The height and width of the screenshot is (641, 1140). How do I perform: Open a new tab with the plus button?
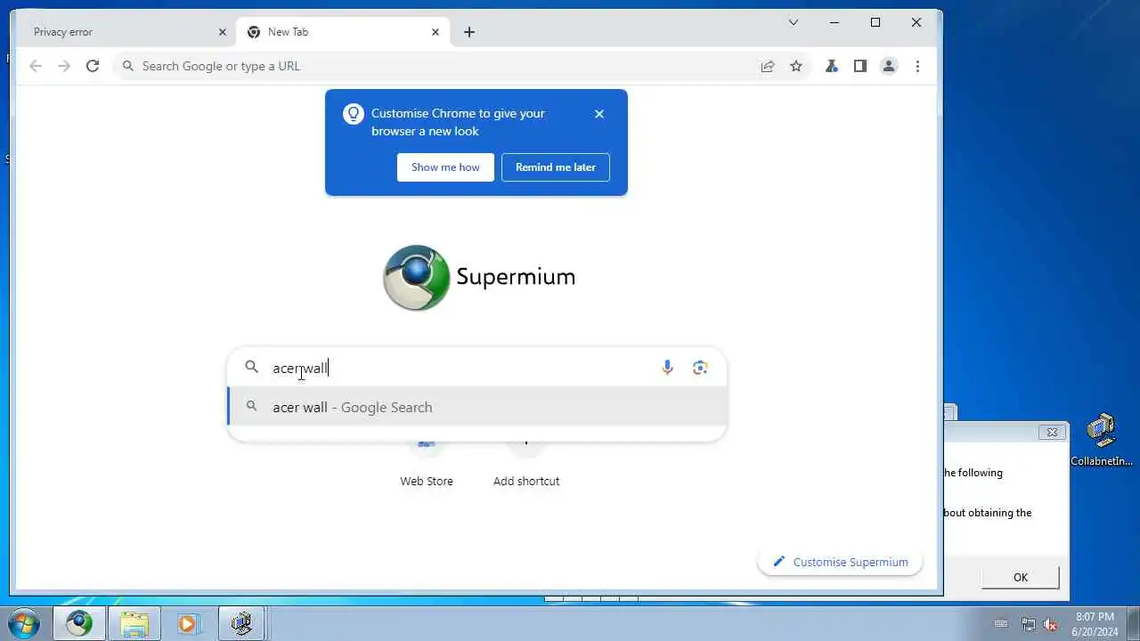pyautogui.click(x=469, y=32)
